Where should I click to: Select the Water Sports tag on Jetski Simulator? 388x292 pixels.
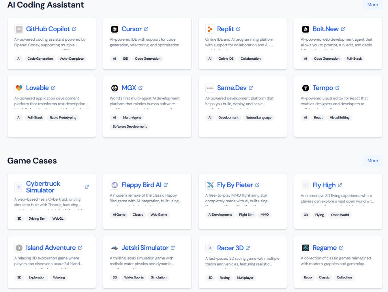pyautogui.click(x=134, y=277)
